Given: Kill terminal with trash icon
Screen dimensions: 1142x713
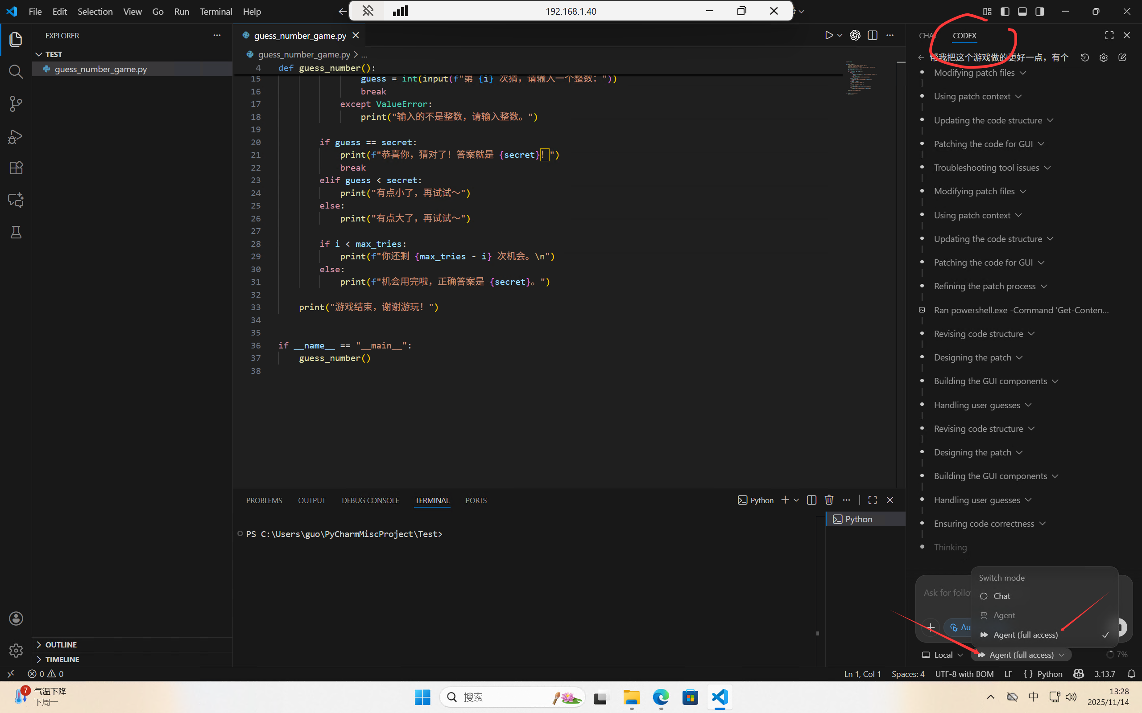Looking at the screenshot, I should click(x=829, y=500).
